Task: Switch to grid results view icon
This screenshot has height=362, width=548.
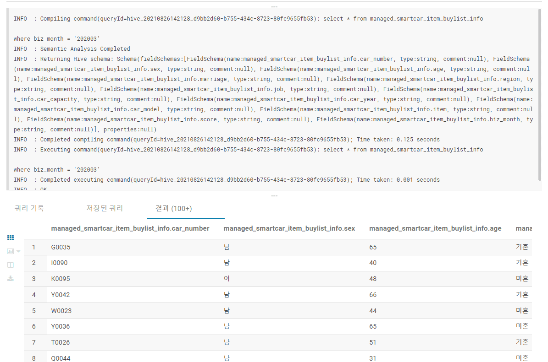Action: tap(11, 238)
